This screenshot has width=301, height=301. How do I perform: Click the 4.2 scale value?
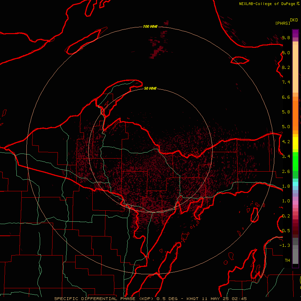coord(286,142)
